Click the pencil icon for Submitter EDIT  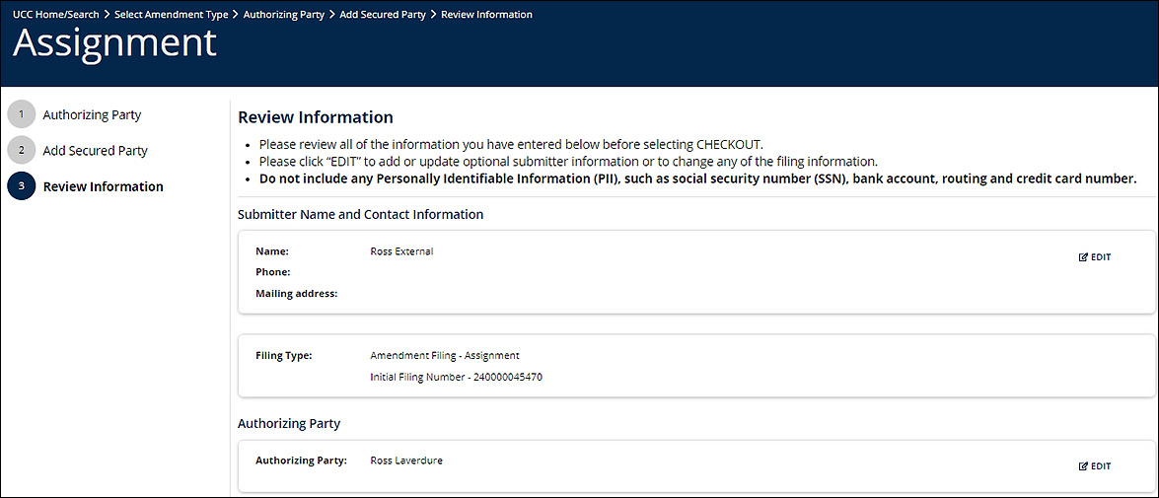(1084, 257)
